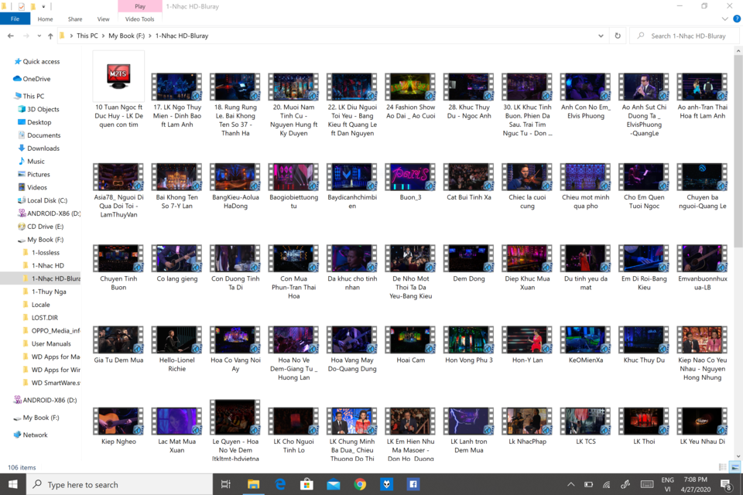The image size is (743, 495).
Task: Open the recent locations dropdown arrow
Action: (39, 36)
